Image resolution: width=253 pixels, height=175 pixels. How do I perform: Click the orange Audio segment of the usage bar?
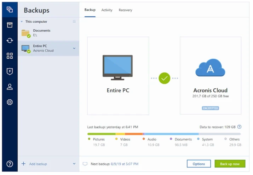134,134
